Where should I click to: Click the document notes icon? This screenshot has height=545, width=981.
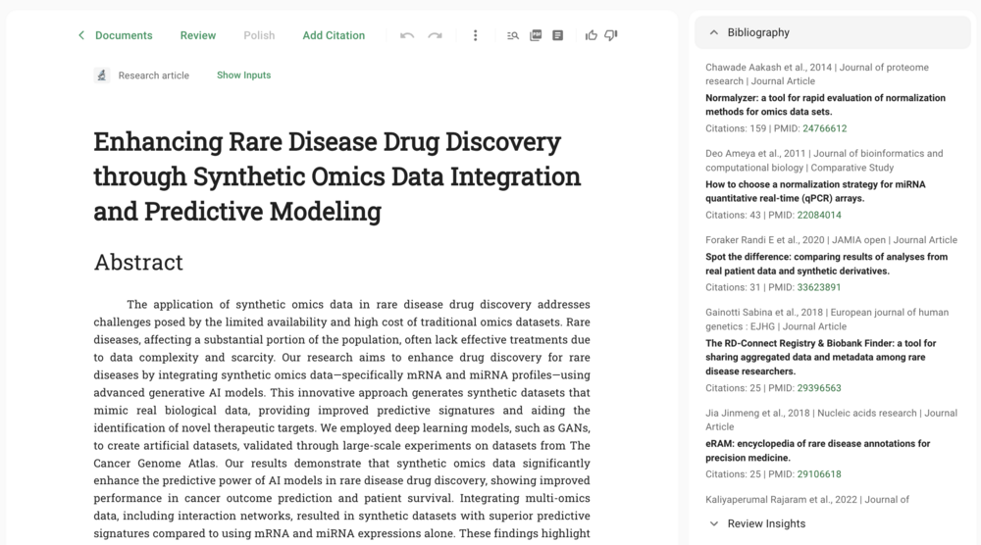coord(557,35)
